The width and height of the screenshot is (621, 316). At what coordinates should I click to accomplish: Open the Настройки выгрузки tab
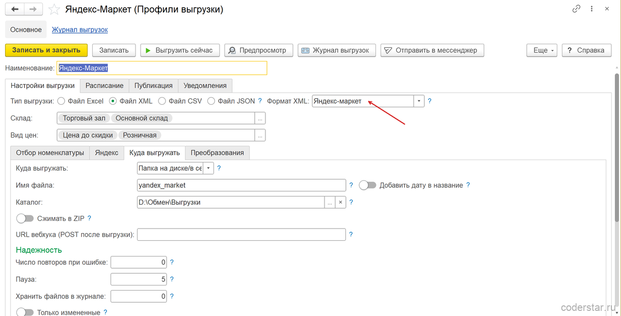[43, 85]
